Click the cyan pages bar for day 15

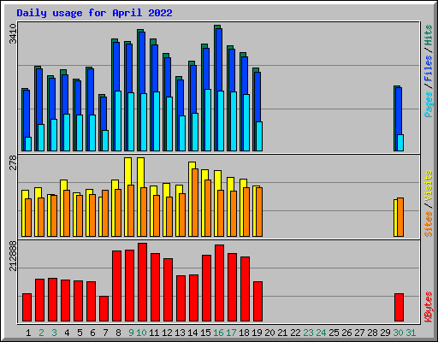(208, 120)
